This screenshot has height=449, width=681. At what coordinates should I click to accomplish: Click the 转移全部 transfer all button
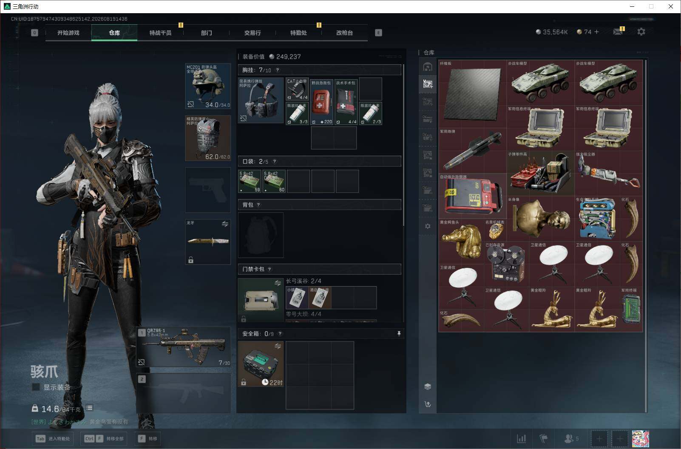click(x=104, y=439)
